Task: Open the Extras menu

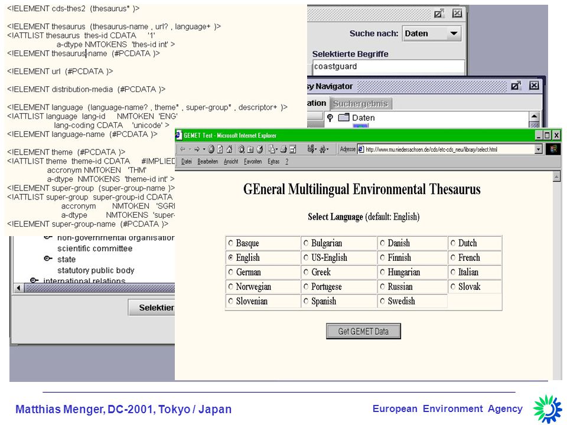Action: 273,162
